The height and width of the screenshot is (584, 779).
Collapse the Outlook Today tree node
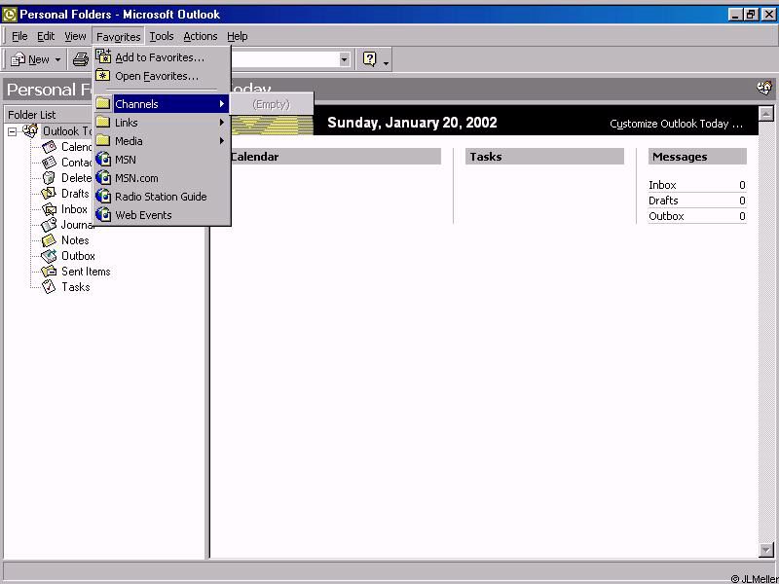(x=13, y=132)
